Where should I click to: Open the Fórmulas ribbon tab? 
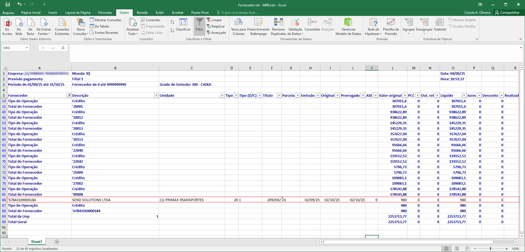click(x=105, y=13)
